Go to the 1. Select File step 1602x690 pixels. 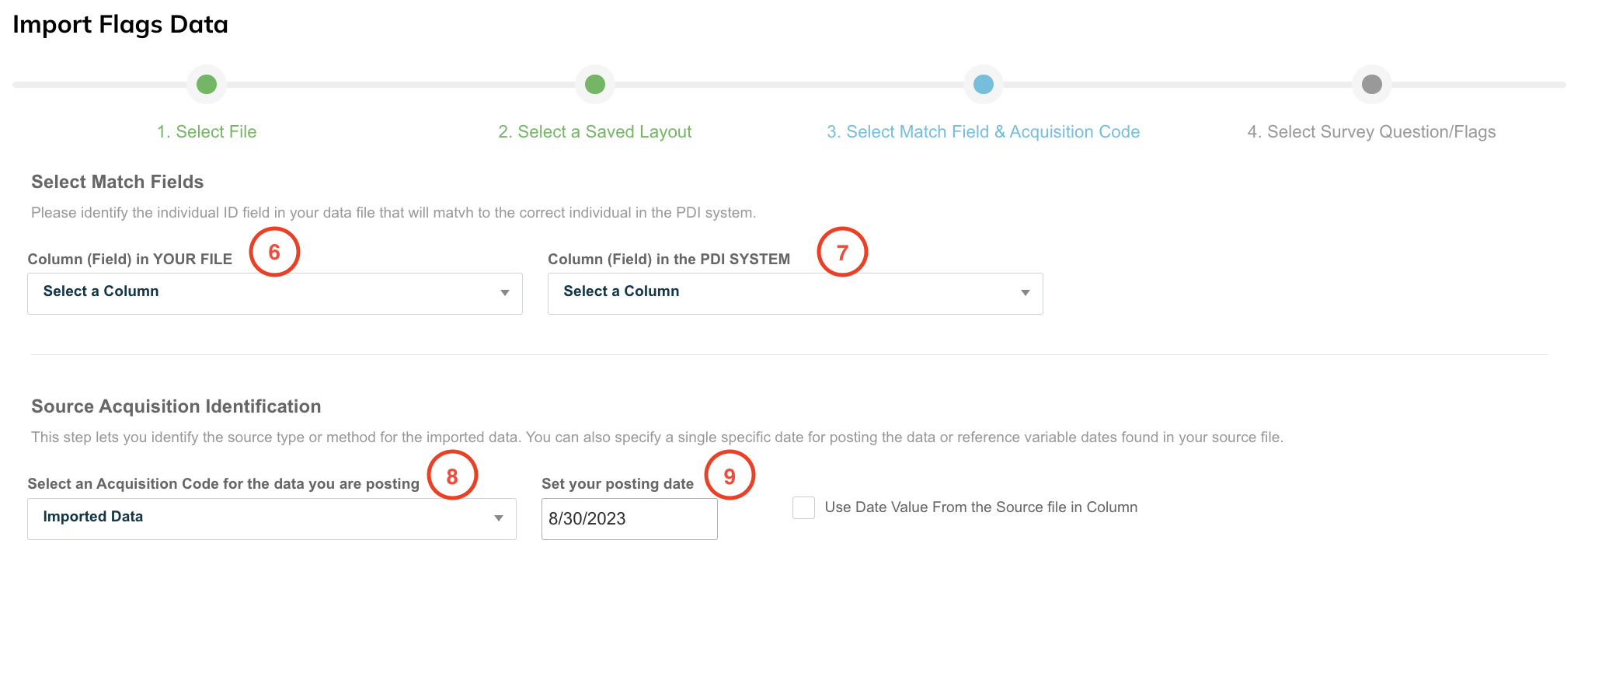pyautogui.click(x=207, y=132)
